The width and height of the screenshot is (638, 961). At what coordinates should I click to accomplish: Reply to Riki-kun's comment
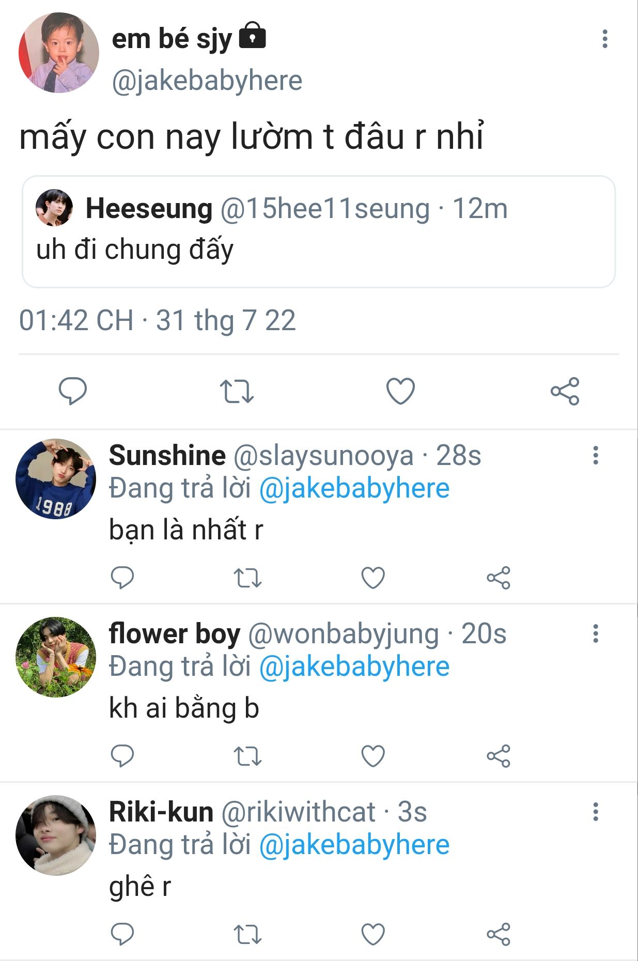[x=122, y=935]
